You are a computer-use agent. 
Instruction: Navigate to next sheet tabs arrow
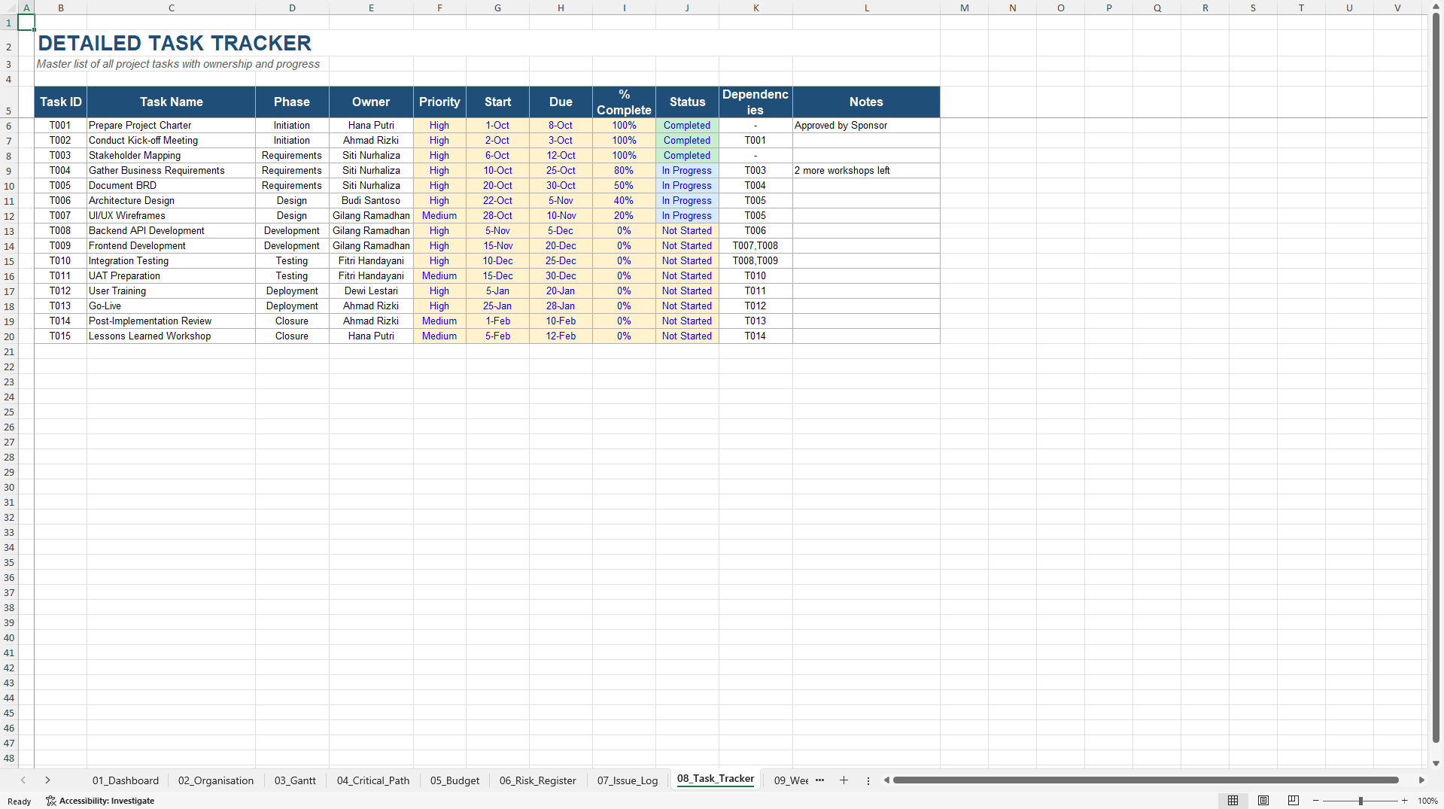coord(47,780)
